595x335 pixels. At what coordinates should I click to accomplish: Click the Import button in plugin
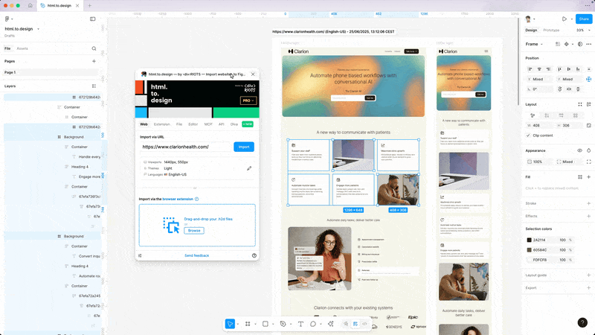244,147
